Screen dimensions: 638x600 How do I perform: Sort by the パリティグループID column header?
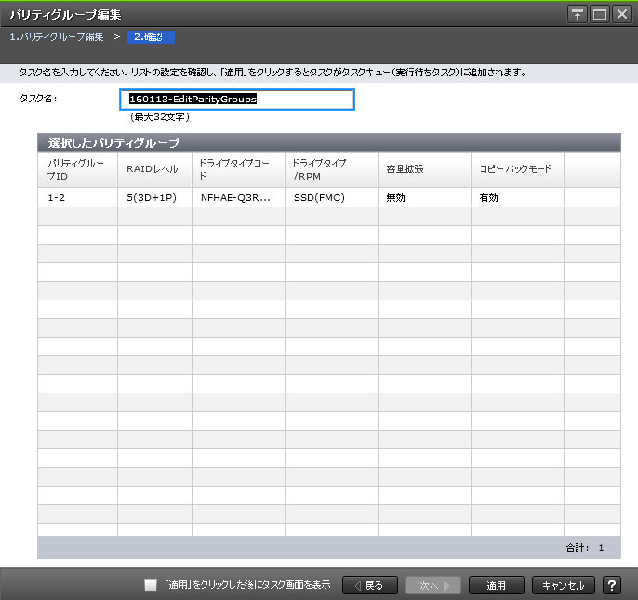[x=77, y=169]
